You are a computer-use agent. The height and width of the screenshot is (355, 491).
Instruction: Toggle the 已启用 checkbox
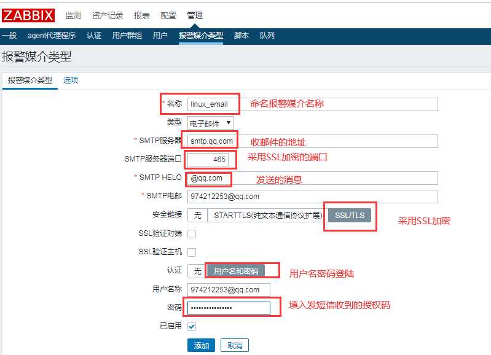tap(192, 327)
